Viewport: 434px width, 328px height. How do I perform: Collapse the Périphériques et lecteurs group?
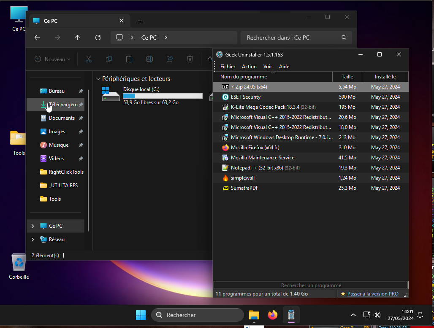click(x=98, y=79)
